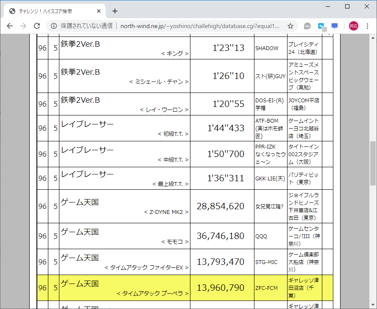Viewport: 377px width, 309px height.
Task: Click player PPR-IZK なくなったウェ〜ン
Action: (271, 154)
